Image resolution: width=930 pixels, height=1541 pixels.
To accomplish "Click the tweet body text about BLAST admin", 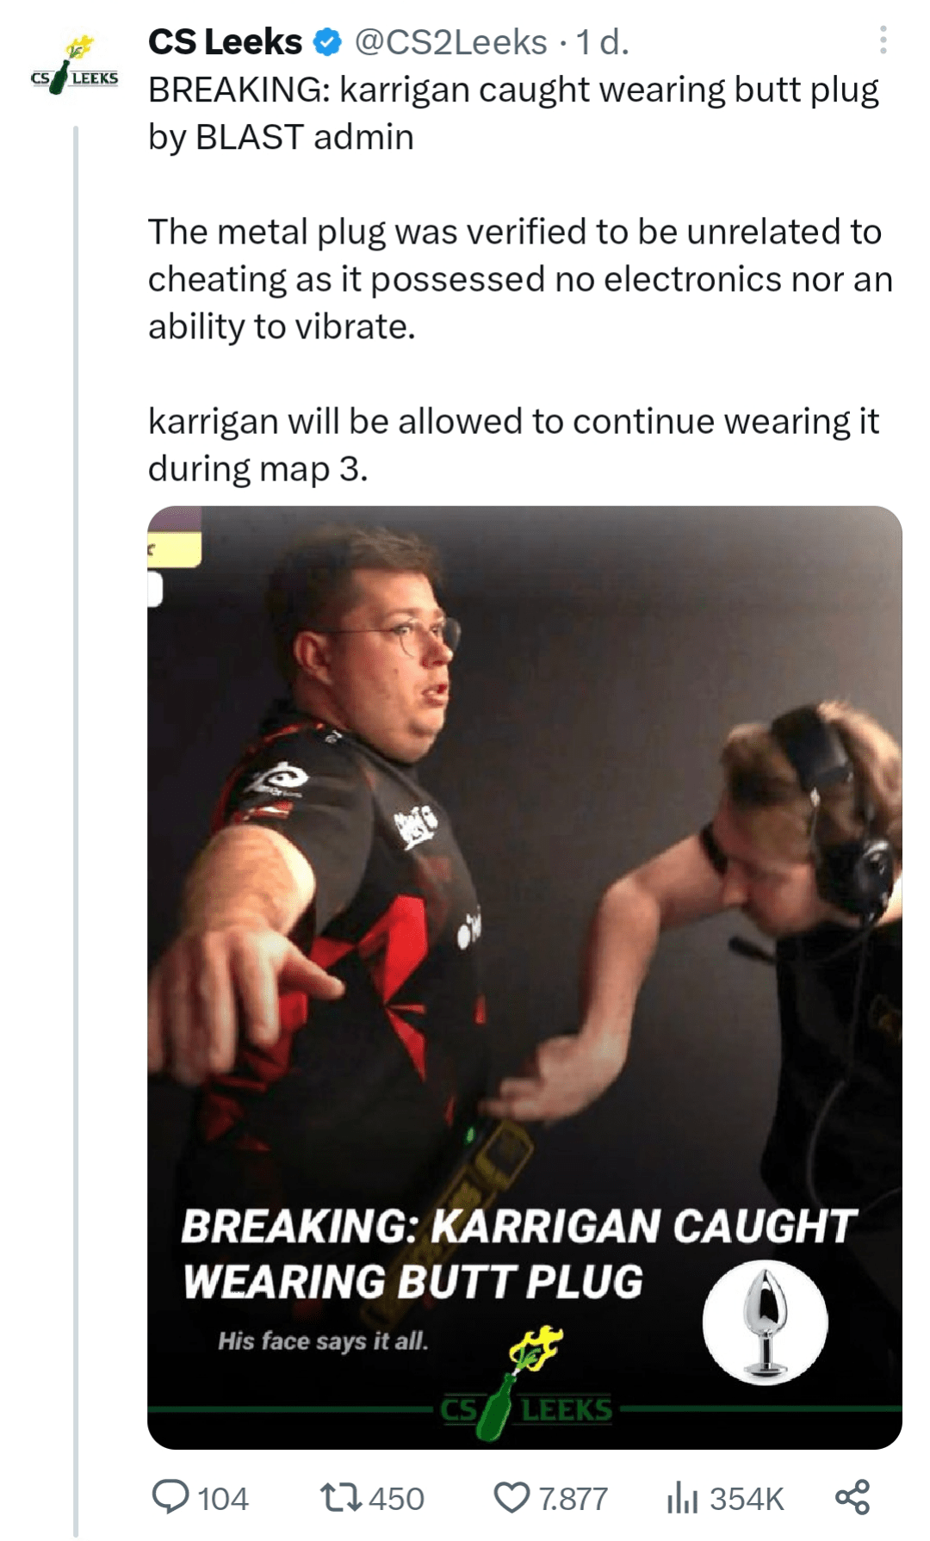I will point(513,113).
